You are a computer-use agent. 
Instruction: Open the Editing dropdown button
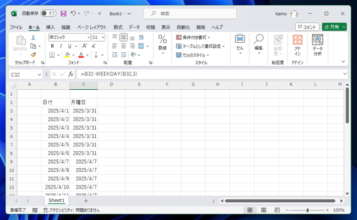[x=258, y=45]
